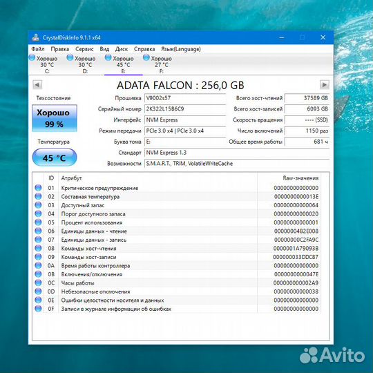Click the serial number field 2K322L15B6C9

(x=185, y=109)
